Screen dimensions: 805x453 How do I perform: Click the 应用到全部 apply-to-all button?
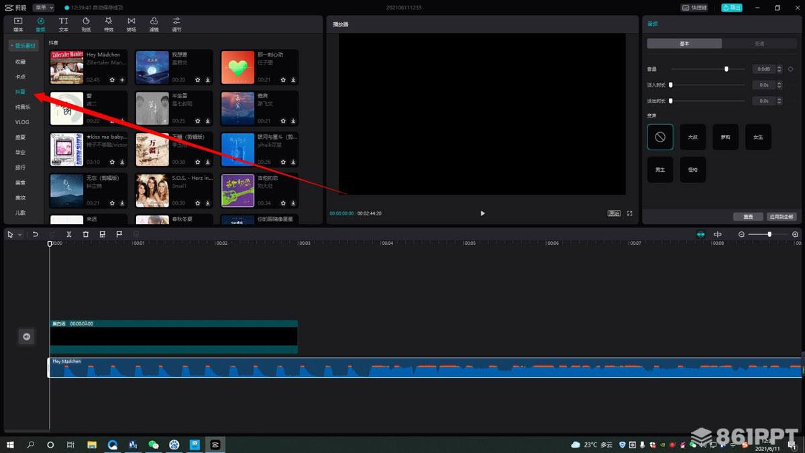(x=782, y=217)
